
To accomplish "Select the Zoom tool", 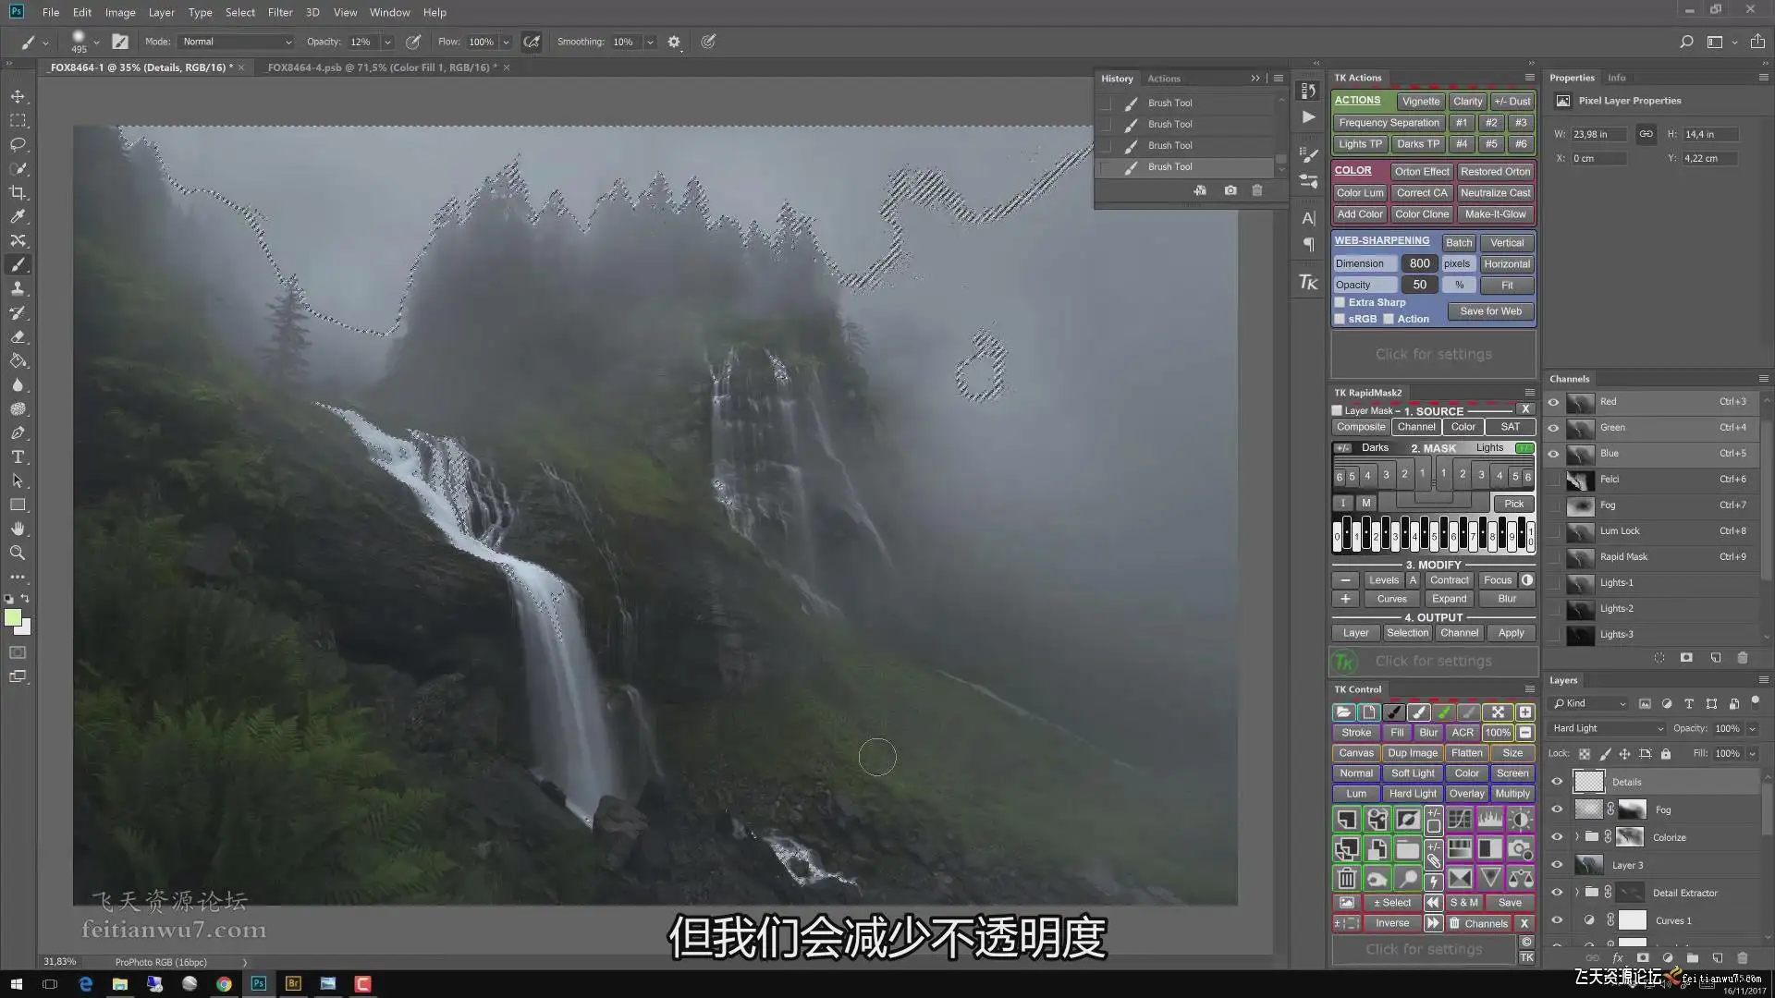I will click(18, 553).
